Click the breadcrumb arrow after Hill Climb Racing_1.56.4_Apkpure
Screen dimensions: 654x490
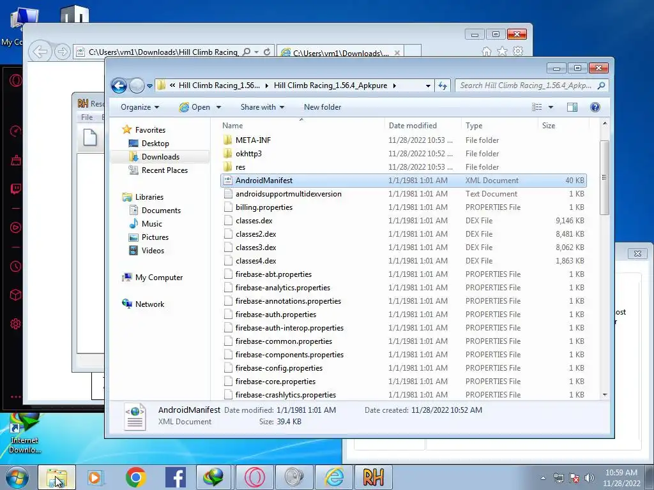394,86
